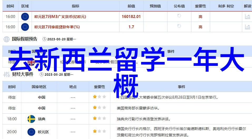Click the star rating in the first 中国 row
Viewport: 252px width, 139px height.
tap(99, 97)
